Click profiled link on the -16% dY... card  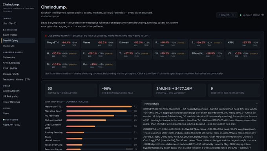pyautogui.click(x=254, y=54)
